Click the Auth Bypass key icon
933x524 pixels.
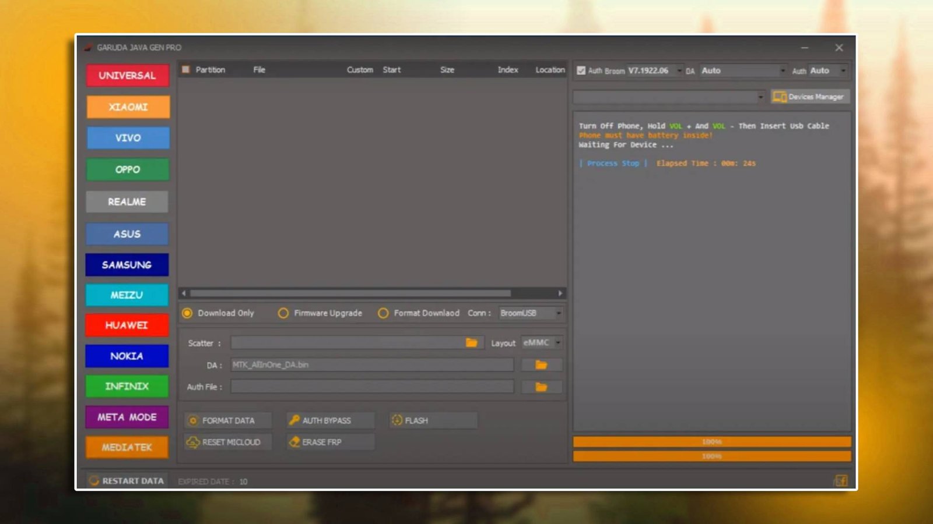click(296, 420)
